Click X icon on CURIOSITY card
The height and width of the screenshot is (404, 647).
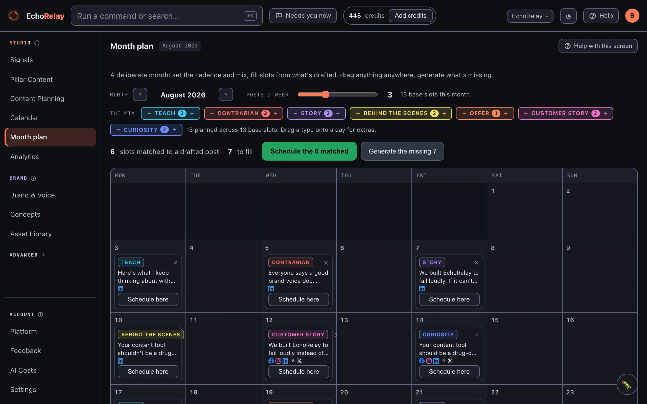(450, 361)
